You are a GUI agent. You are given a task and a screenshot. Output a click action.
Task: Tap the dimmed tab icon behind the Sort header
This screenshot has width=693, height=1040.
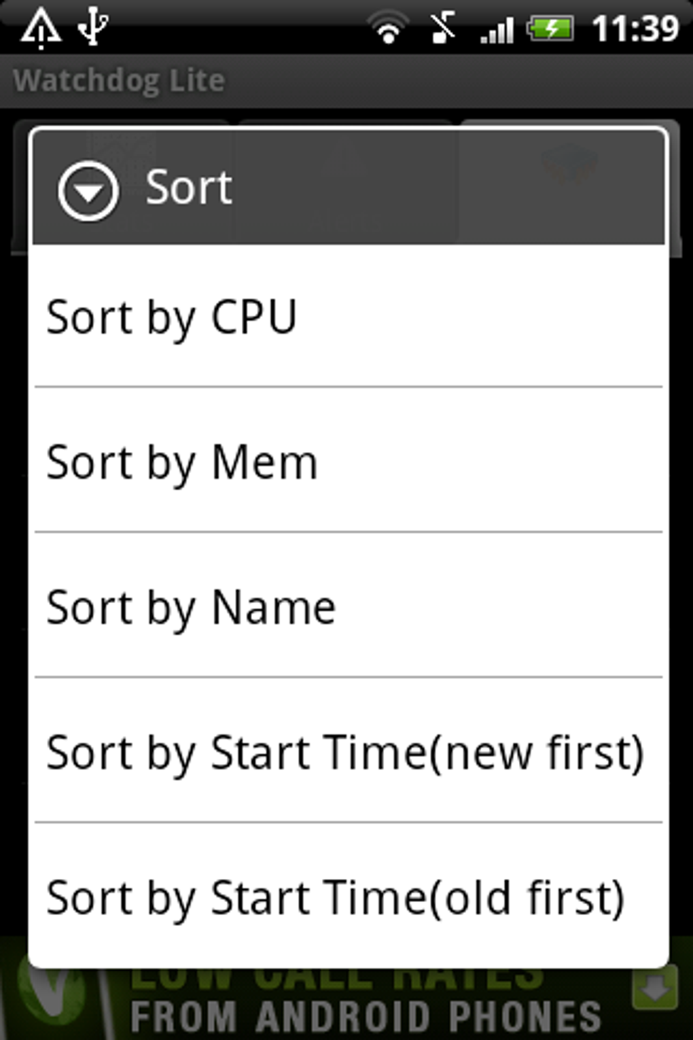[x=568, y=163]
